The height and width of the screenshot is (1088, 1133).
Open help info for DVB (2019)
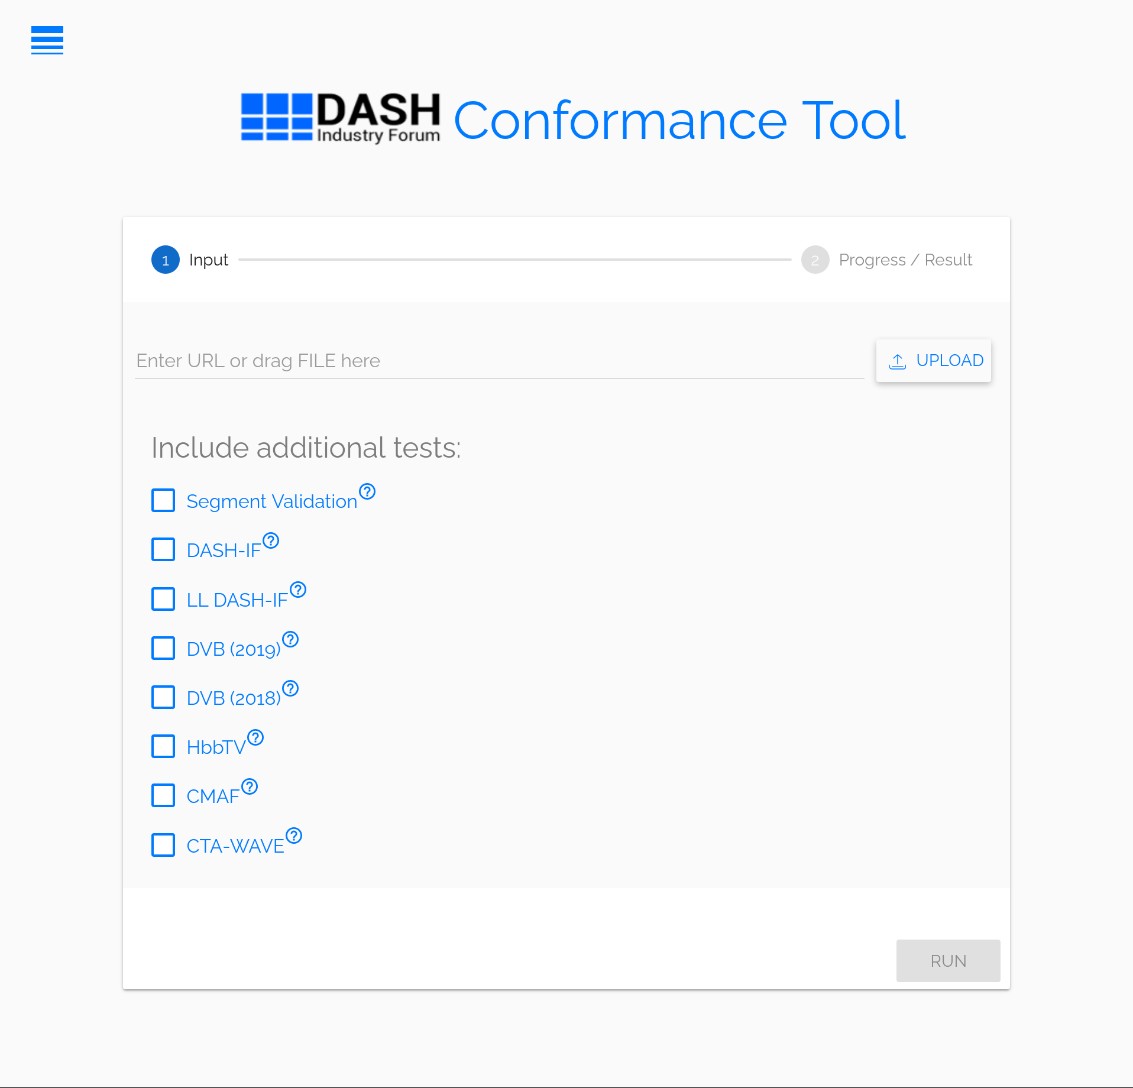pos(290,639)
